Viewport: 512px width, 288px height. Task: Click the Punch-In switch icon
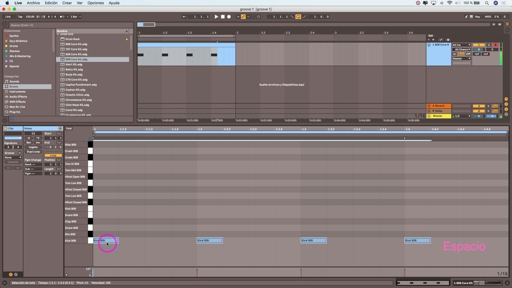click(292, 17)
